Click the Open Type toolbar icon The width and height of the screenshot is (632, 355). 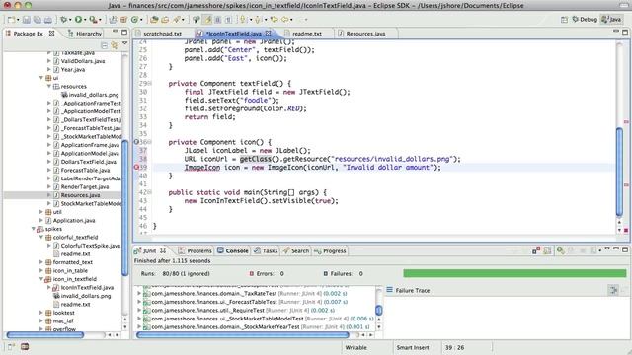(154, 20)
